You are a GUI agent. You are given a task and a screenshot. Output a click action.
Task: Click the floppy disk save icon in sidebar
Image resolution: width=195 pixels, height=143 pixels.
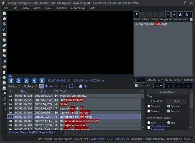(x=4, y=35)
